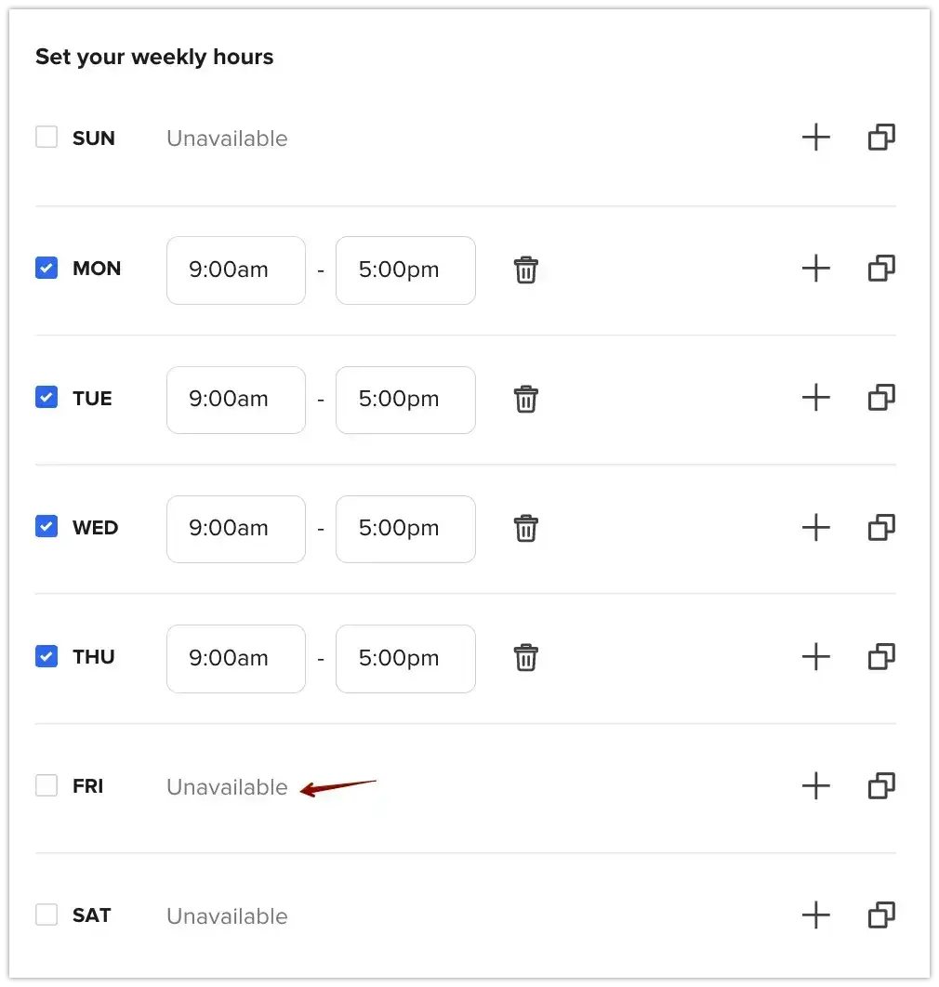
Task: Check Sunday's availability checkbox
Action: point(46,136)
